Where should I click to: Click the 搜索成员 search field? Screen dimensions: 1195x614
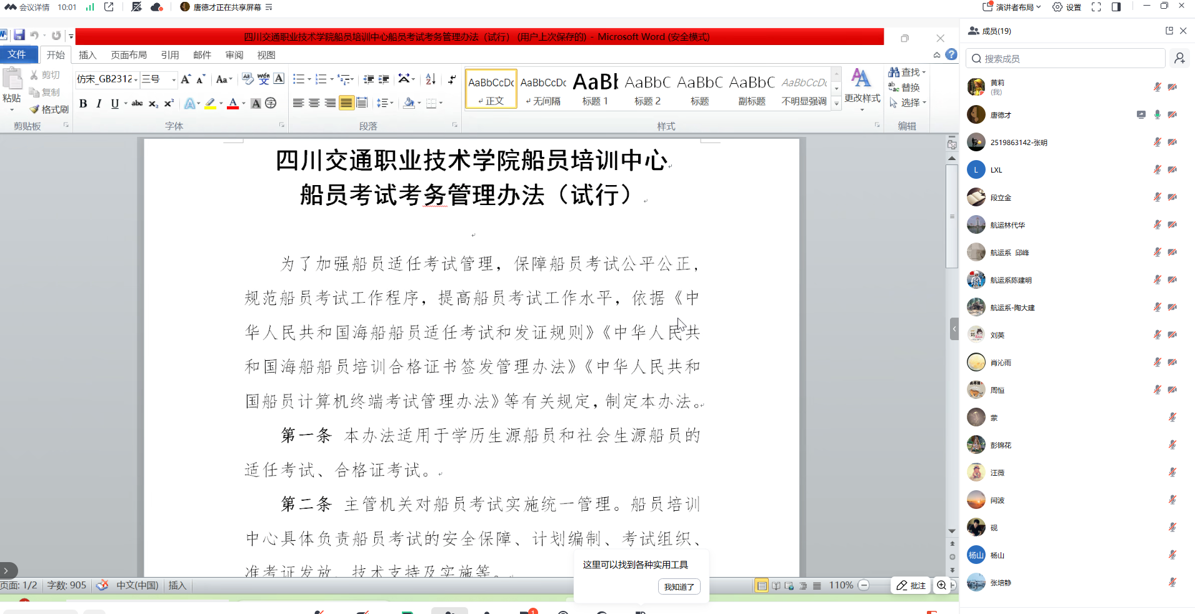1065,59
